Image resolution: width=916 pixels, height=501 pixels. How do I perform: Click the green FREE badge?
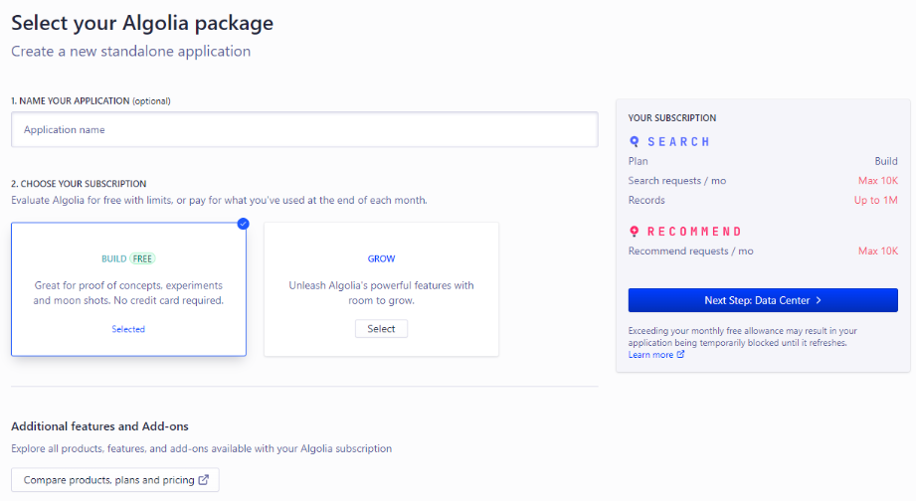click(x=143, y=258)
